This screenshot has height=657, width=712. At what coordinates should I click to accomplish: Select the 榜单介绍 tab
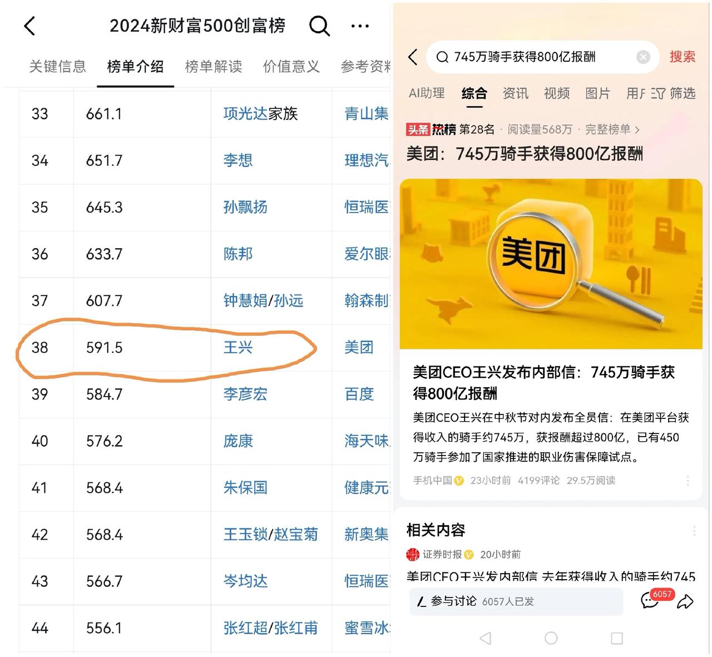[135, 67]
